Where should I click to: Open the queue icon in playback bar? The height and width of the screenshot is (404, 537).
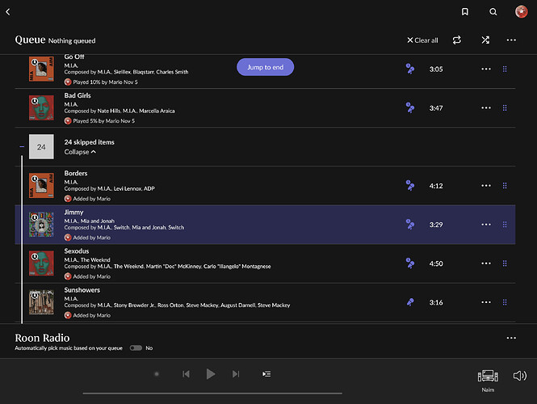(266, 374)
